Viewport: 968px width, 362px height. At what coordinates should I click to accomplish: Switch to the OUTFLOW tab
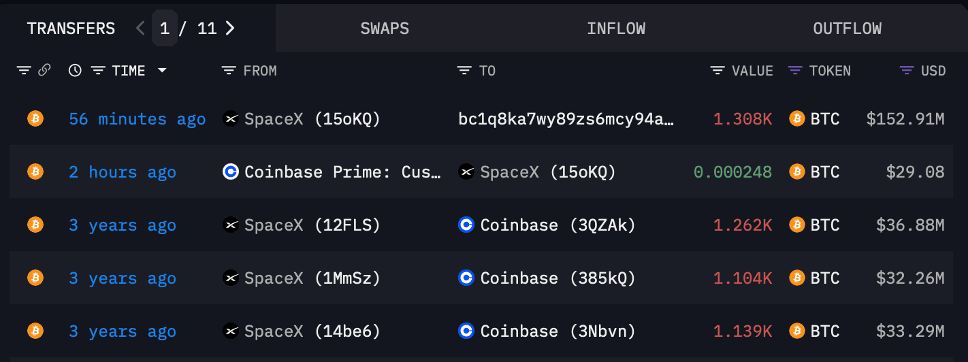point(848,29)
